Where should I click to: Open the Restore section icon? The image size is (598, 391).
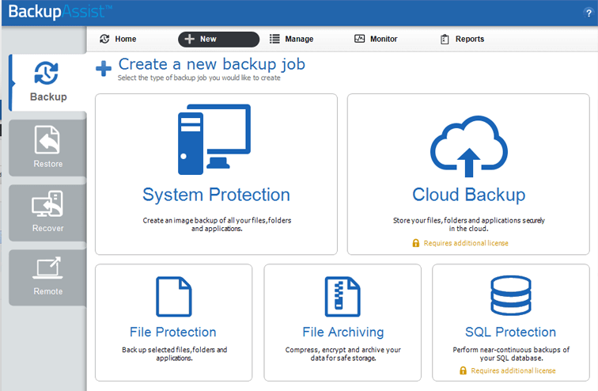[x=47, y=141]
